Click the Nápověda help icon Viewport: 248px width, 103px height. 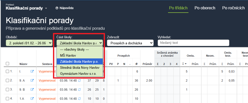pos(57,8)
